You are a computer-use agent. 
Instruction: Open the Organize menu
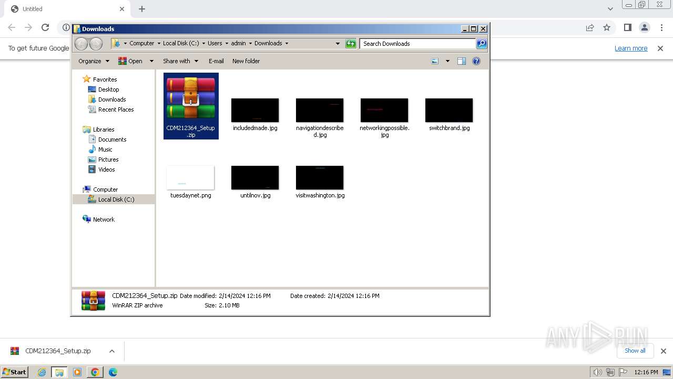94,61
